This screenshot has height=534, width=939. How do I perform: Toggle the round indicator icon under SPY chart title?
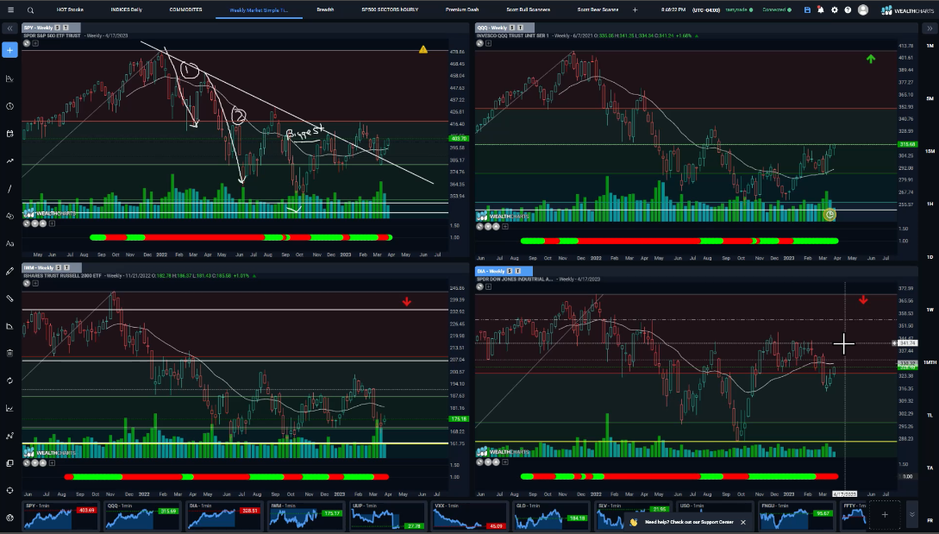click(x=27, y=43)
